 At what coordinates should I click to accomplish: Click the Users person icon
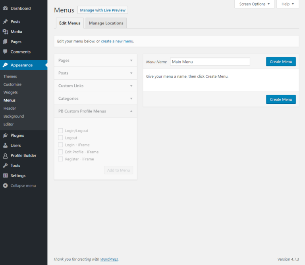5,145
